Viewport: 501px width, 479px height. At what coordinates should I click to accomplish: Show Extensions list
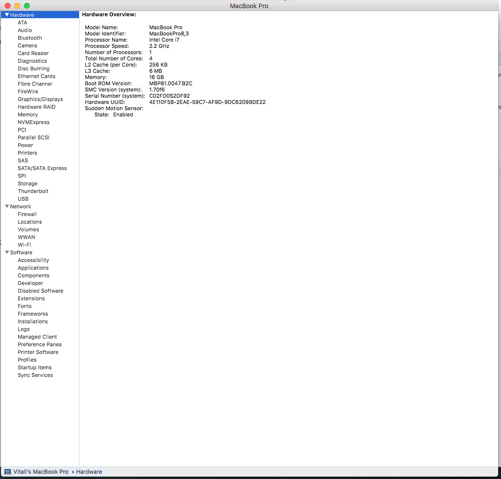31,298
